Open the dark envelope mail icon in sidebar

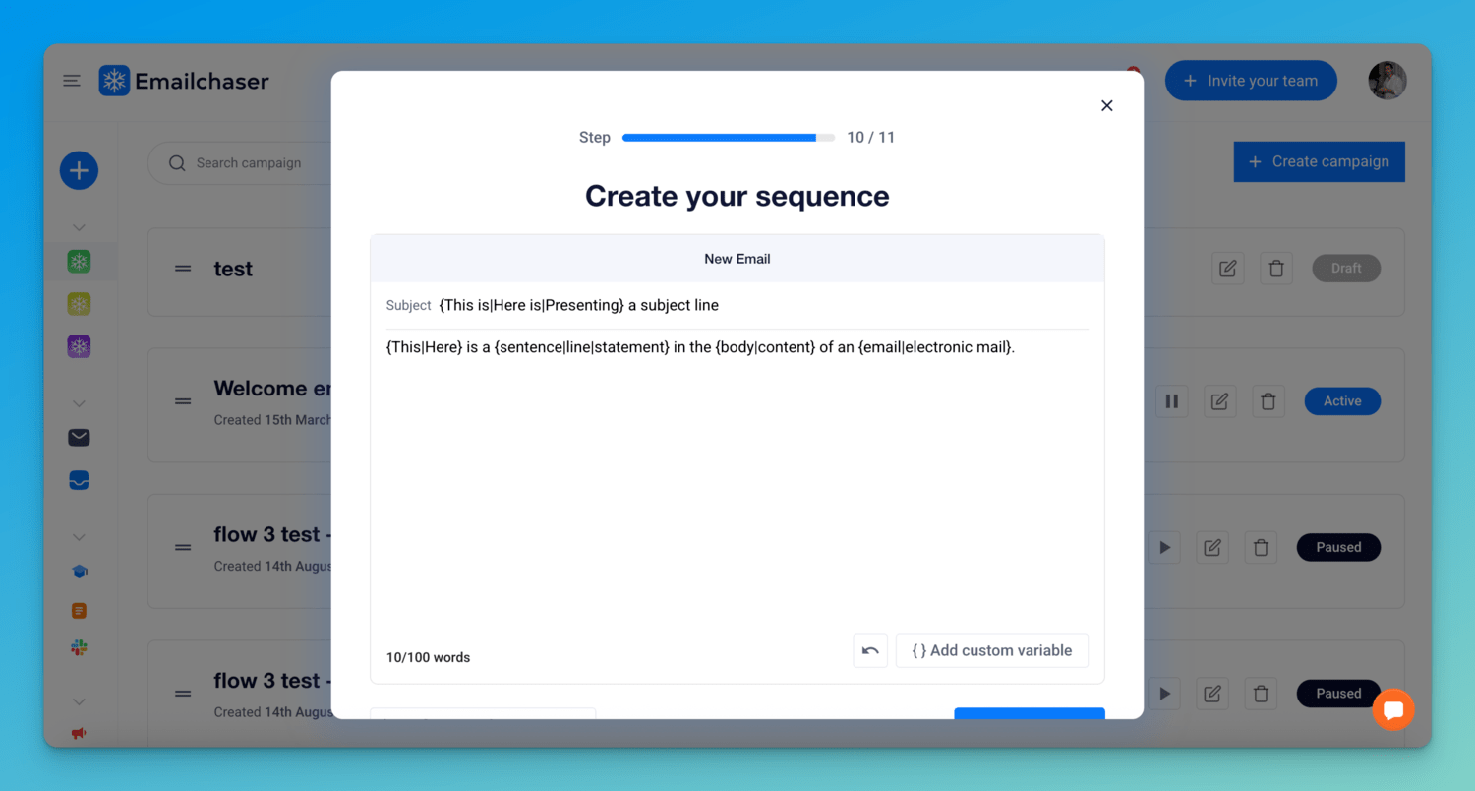coord(79,438)
